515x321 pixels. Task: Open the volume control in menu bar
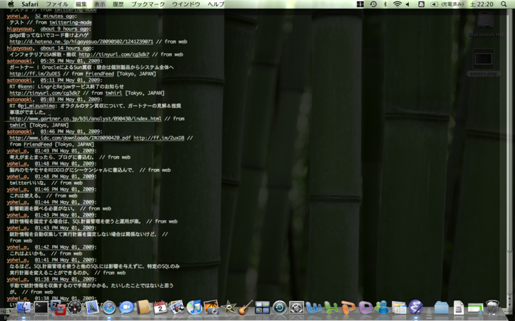[x=407, y=4]
